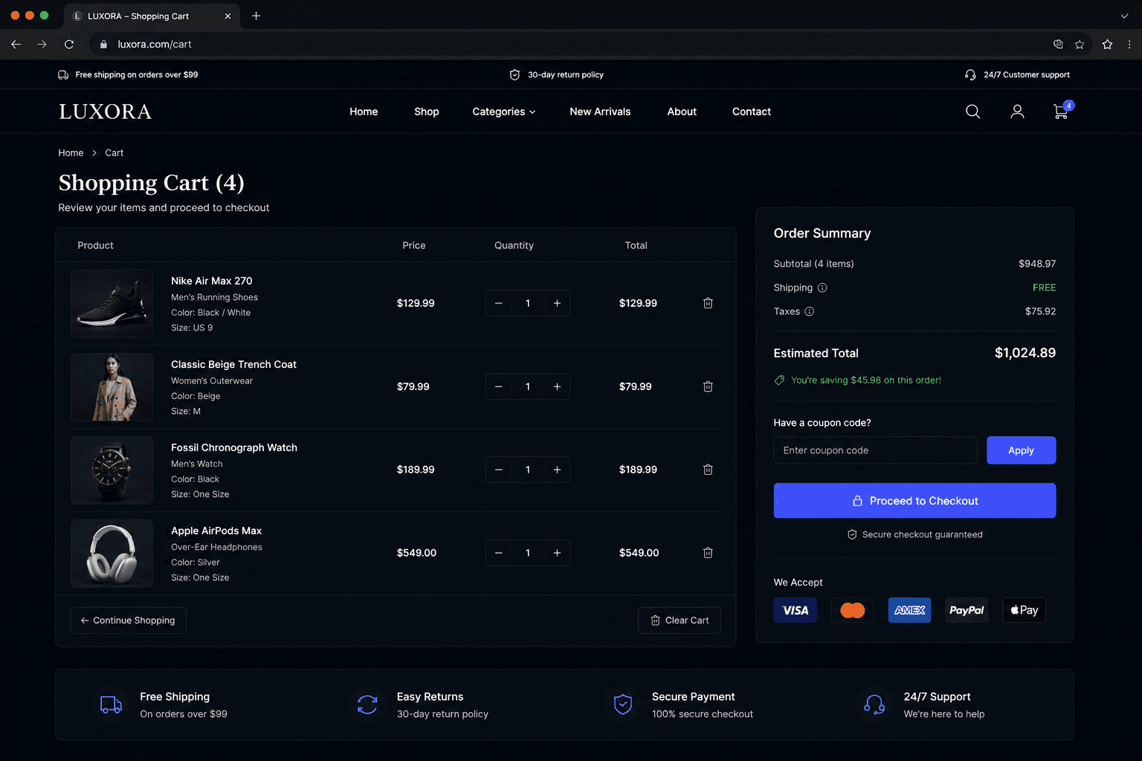Open the Apple AirPods Max product title
1142x761 pixels.
[x=216, y=531]
